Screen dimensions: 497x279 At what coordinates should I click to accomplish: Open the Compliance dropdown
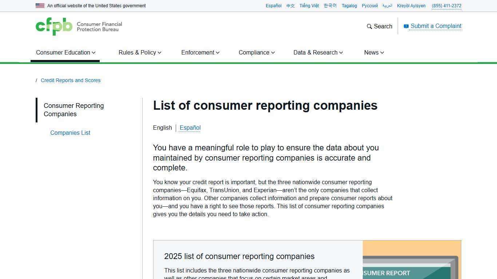tap(256, 52)
